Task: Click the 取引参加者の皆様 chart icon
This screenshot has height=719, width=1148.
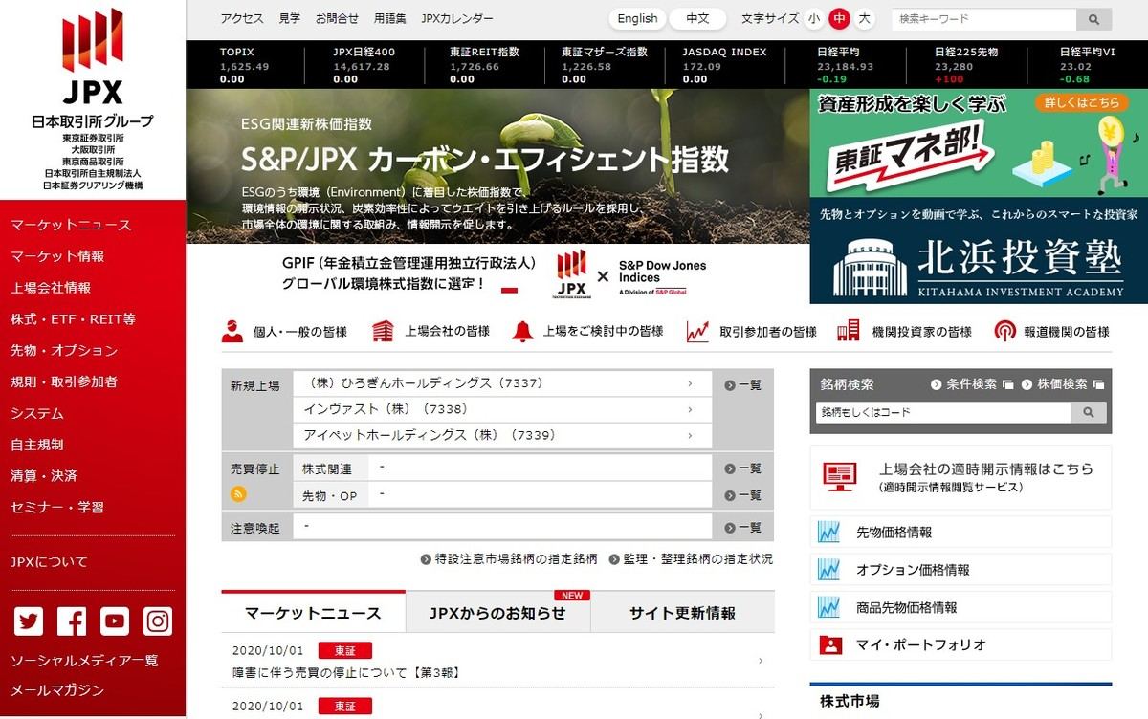Action: click(x=697, y=331)
